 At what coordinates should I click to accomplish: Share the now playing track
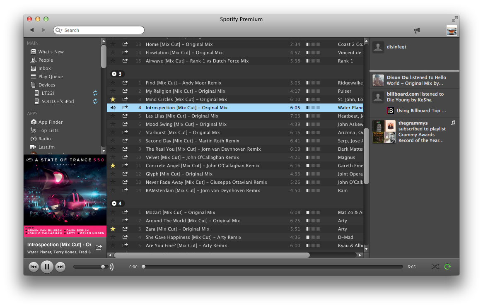point(99,247)
